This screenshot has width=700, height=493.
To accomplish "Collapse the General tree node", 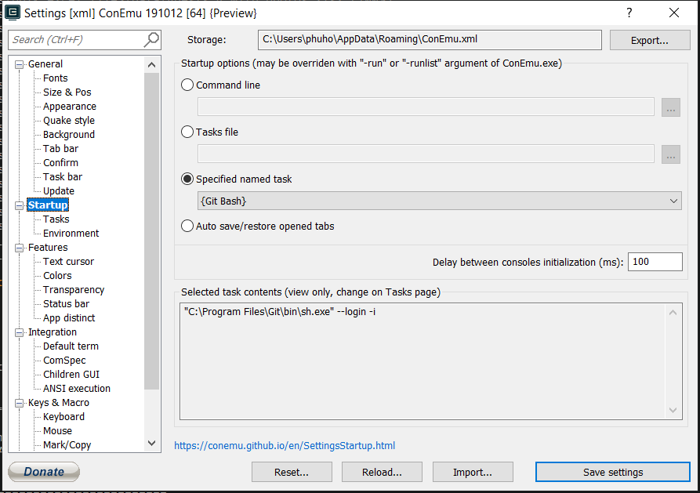I will (20, 64).
